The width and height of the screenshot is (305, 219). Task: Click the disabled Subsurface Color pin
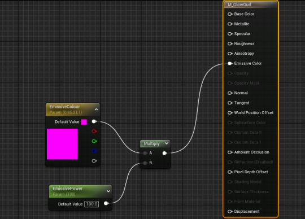click(x=230, y=122)
